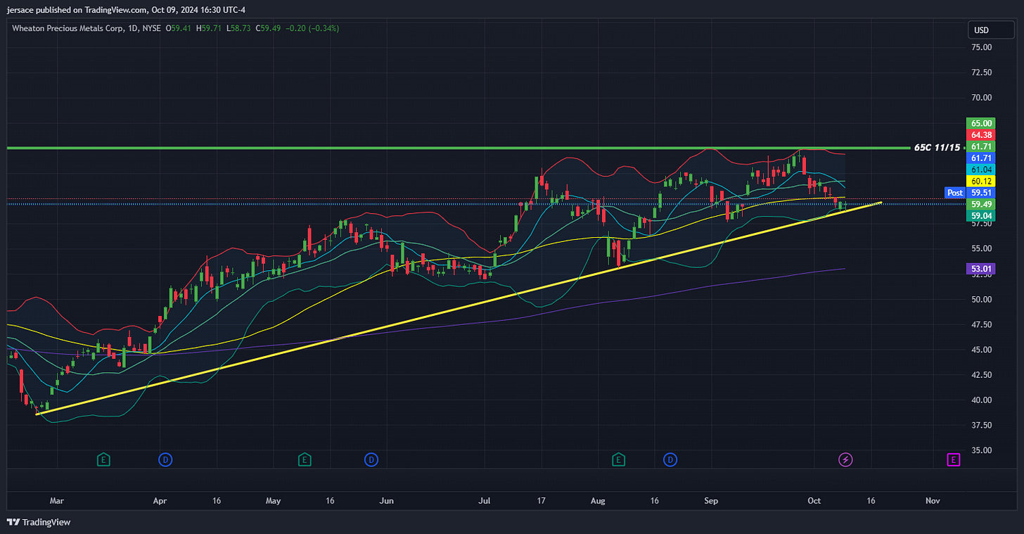Click the red 64.38 price label
The image size is (1024, 534).
[982, 134]
